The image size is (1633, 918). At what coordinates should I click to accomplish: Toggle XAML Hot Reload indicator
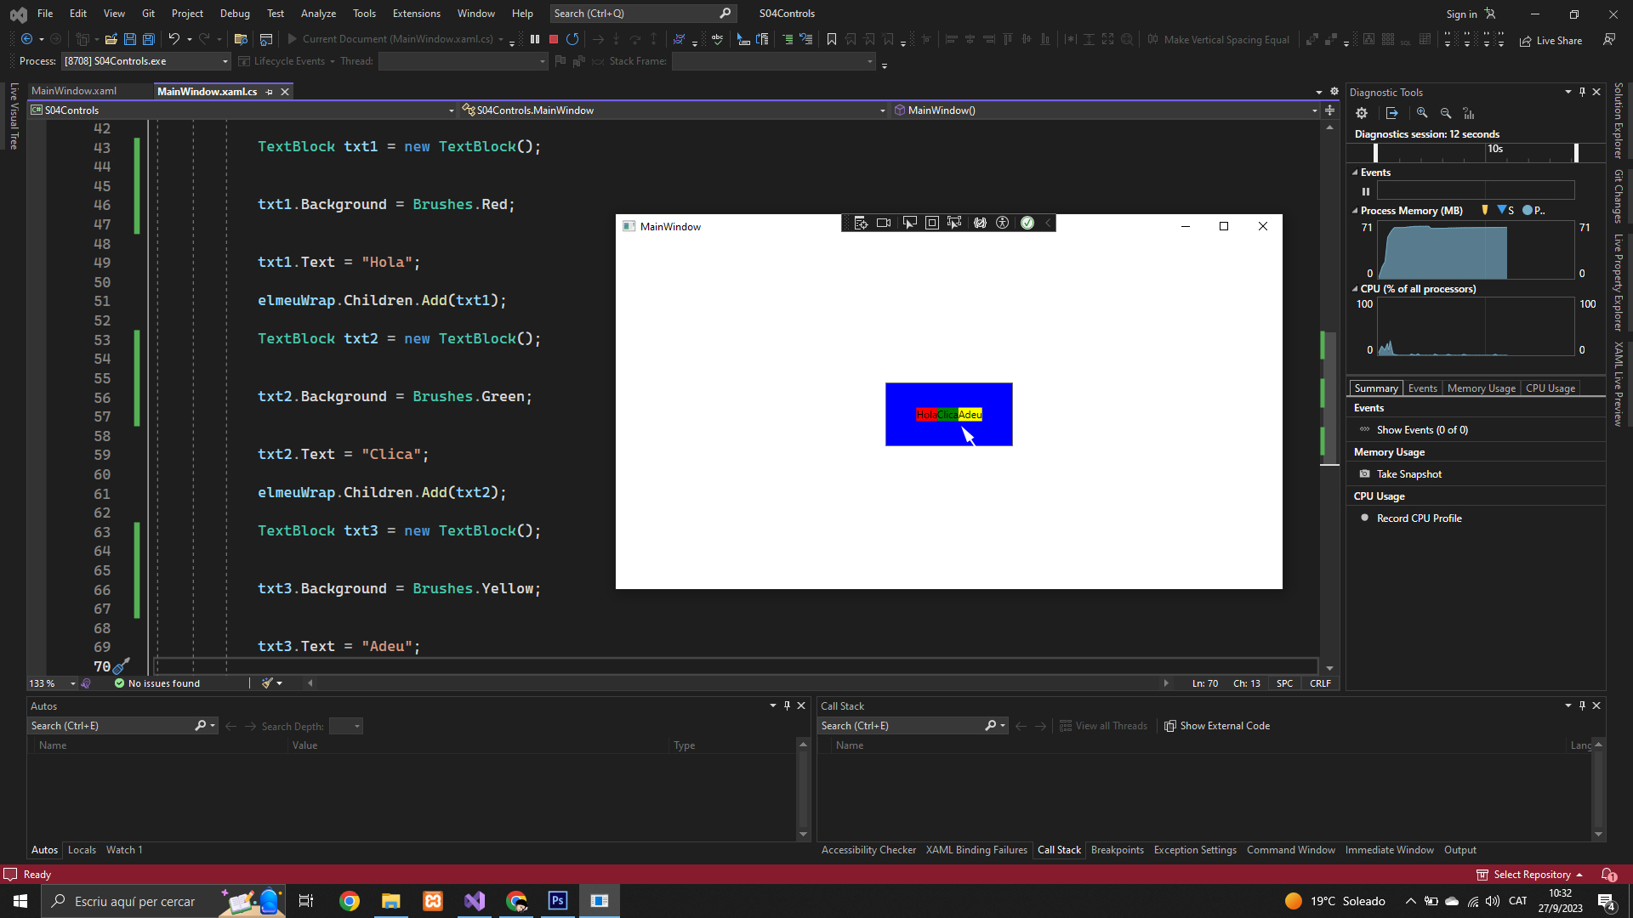(x=1027, y=223)
